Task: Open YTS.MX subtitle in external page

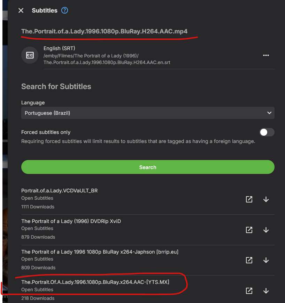Action: tap(249, 291)
